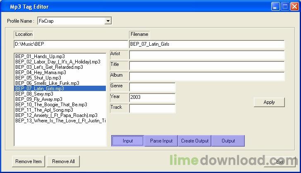Viewport: 301px width, 173px height.
Task: Click the Apply button
Action: 269,102
